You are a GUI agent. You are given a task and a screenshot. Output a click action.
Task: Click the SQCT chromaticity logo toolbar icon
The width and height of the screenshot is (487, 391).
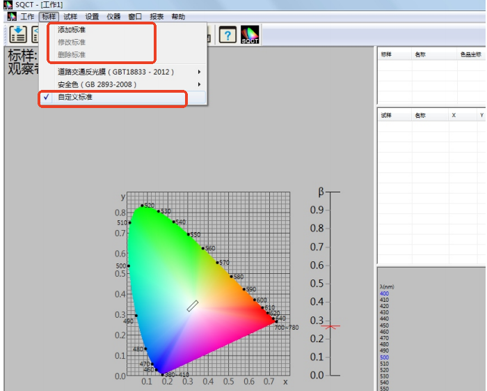coord(250,35)
